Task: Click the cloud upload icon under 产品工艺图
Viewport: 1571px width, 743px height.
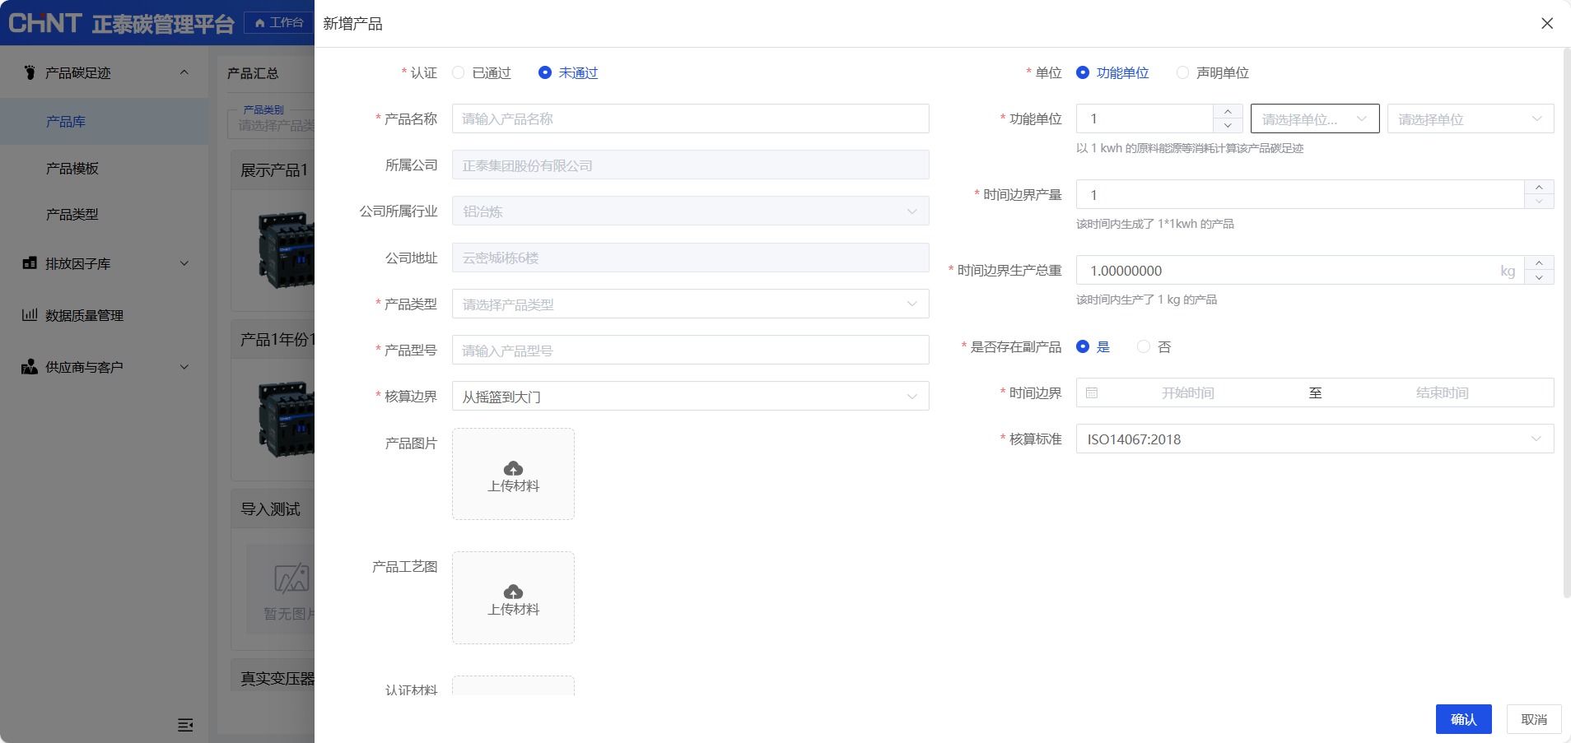Action: [513, 592]
